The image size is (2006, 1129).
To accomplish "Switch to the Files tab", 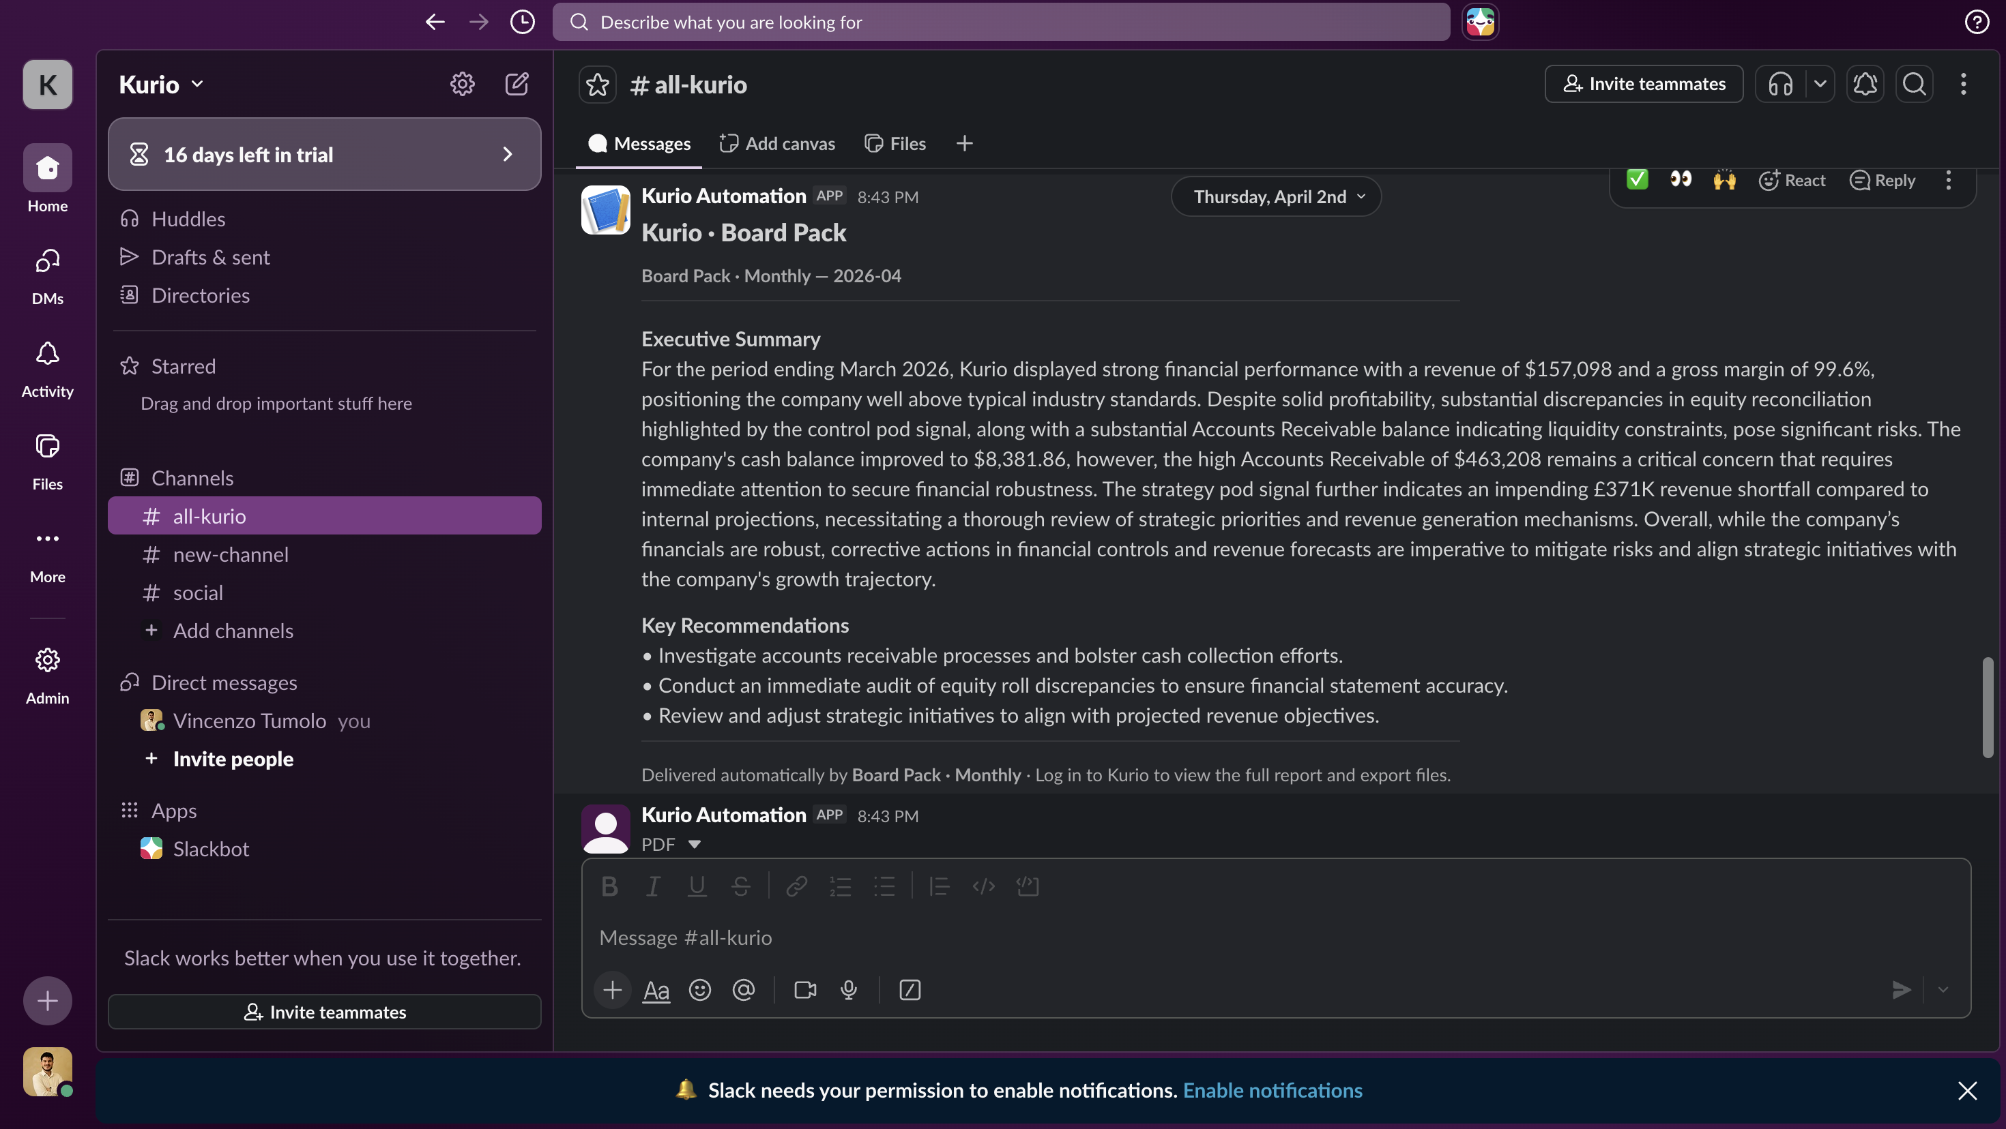I will [895, 143].
